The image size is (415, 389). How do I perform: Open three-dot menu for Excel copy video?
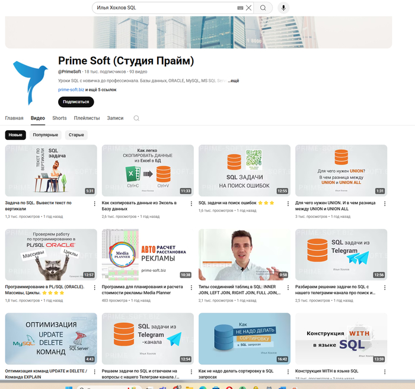[x=191, y=204]
